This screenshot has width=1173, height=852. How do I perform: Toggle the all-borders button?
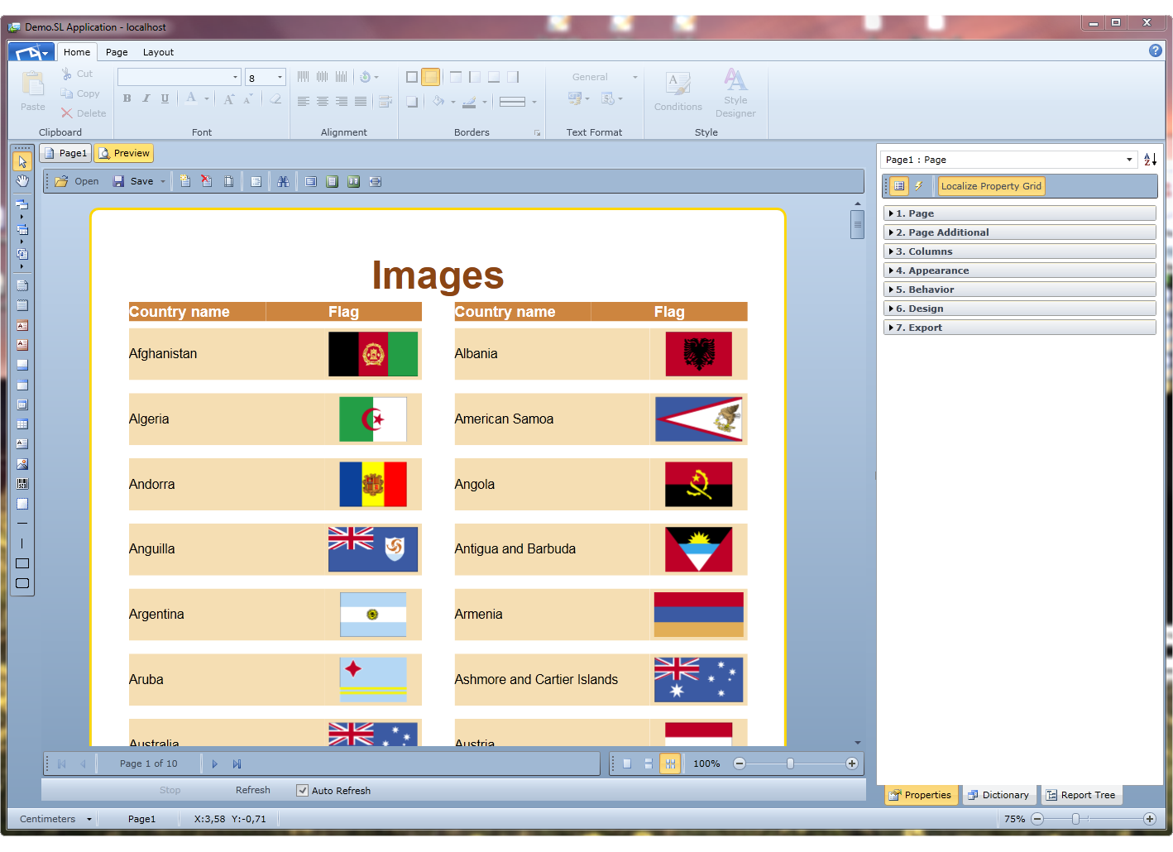tap(412, 77)
